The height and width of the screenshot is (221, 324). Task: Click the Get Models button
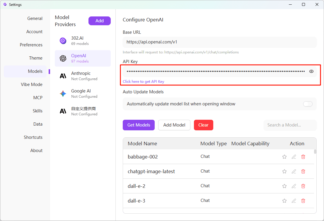point(139,125)
